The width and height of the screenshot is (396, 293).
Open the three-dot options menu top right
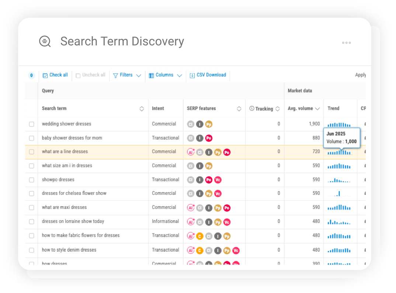pos(346,43)
